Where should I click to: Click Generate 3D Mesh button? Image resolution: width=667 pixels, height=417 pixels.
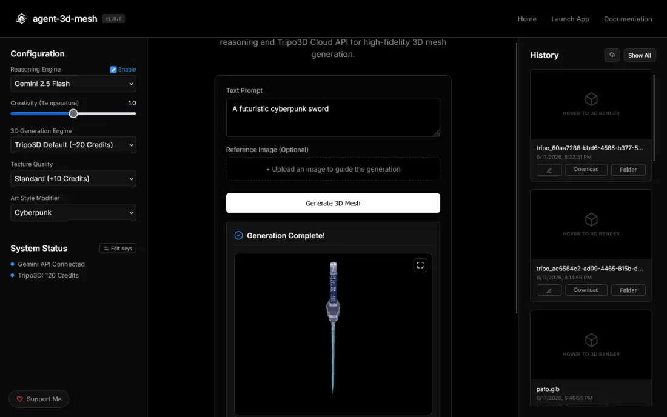point(333,203)
